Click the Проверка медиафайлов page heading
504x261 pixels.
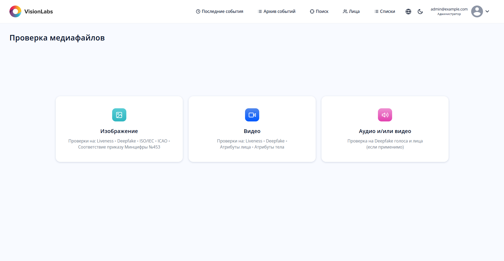point(57,38)
